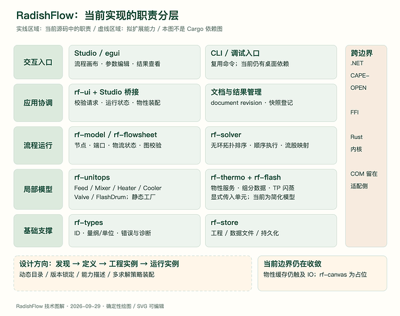
Task: Click the 'rf-model / rf-flowsheet' heading
Action: click(115, 135)
